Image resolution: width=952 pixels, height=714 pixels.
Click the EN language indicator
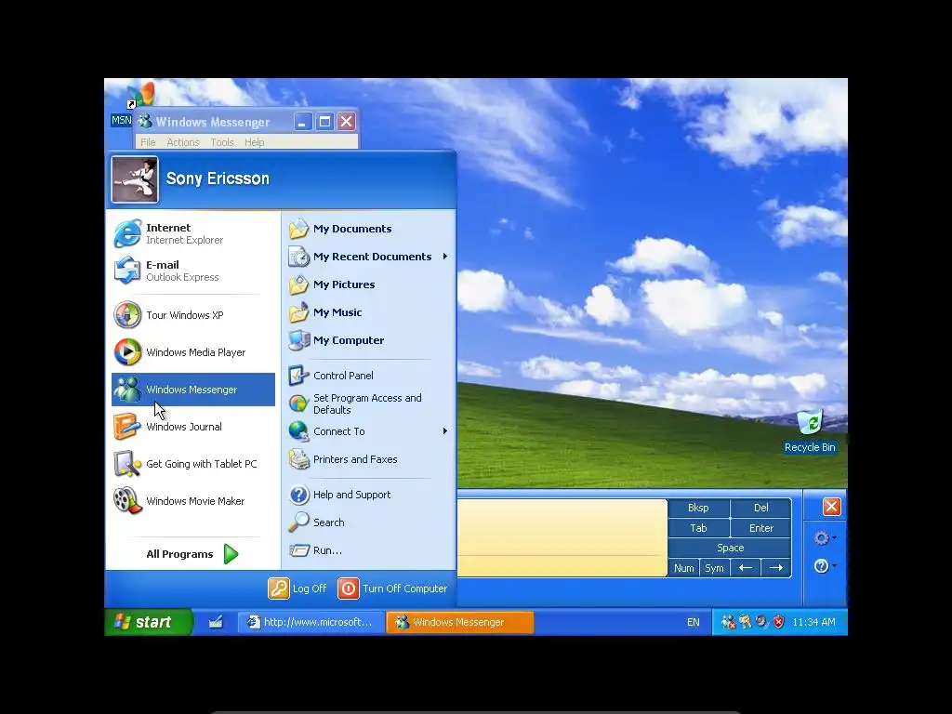(x=693, y=622)
